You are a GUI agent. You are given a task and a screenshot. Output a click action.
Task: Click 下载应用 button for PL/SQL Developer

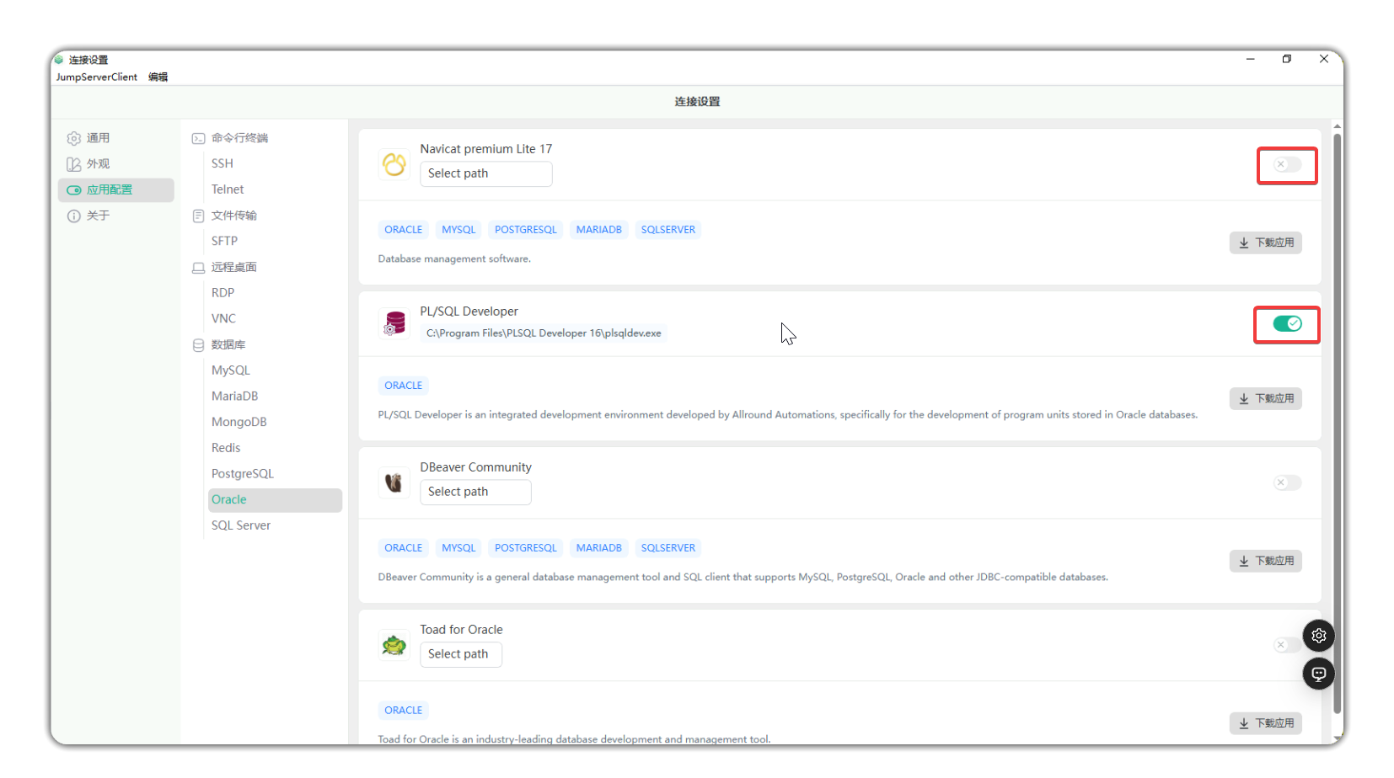[x=1265, y=398]
